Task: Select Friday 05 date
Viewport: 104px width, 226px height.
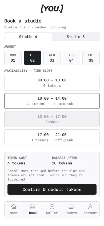Action: coord(91,58)
